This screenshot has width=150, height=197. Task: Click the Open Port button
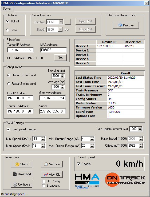pos(85,21)
